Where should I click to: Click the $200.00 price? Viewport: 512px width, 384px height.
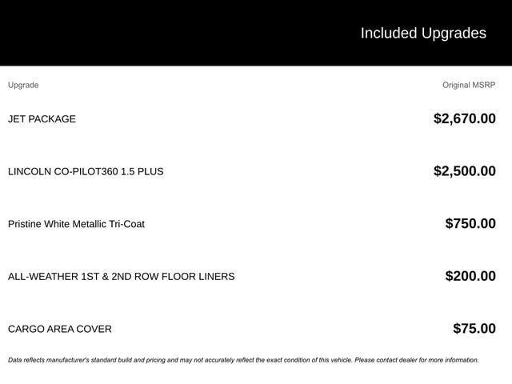tap(470, 276)
